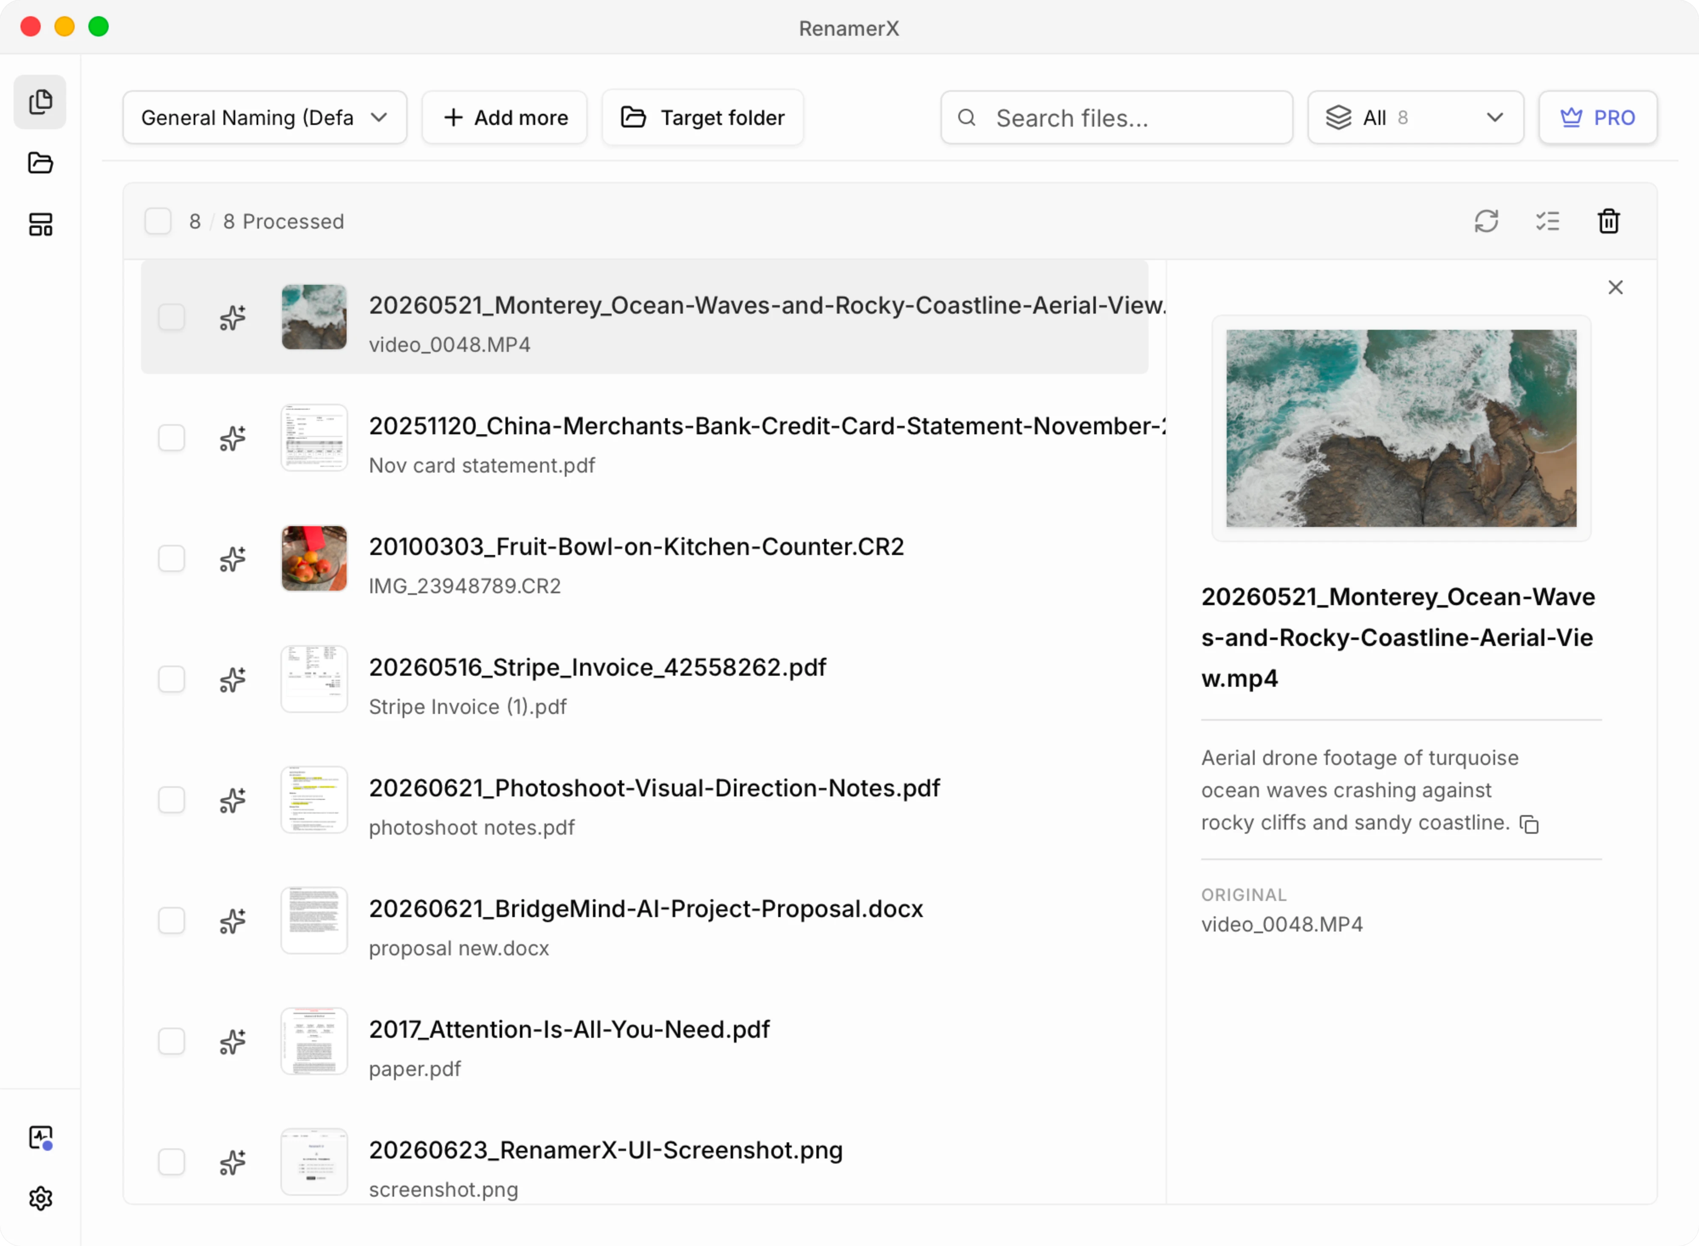
Task: Click the large ocean preview image
Action: [x=1400, y=428]
